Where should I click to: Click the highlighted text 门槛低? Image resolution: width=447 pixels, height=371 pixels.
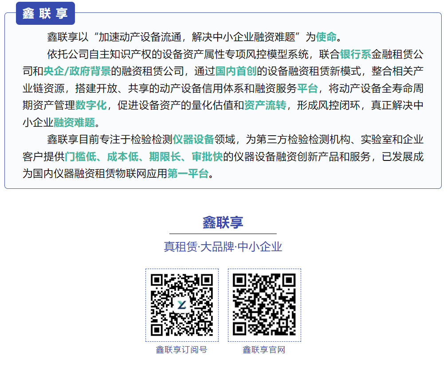click(x=81, y=156)
